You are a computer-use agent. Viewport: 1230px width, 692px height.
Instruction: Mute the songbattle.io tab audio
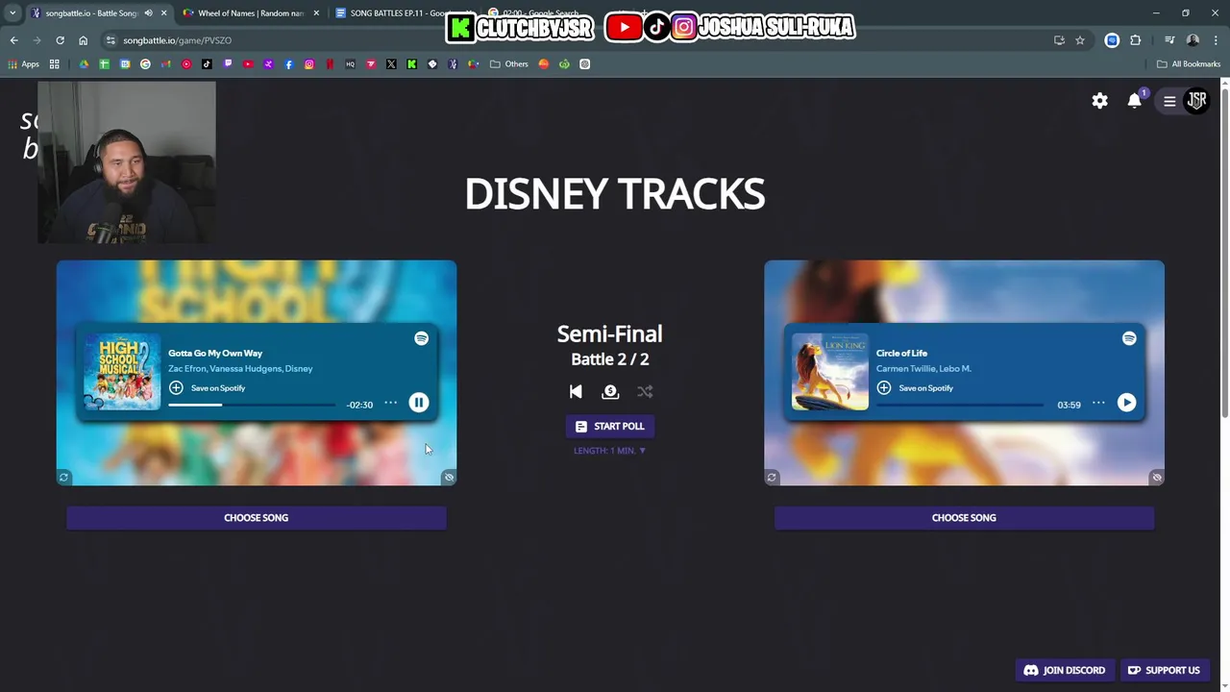click(148, 13)
